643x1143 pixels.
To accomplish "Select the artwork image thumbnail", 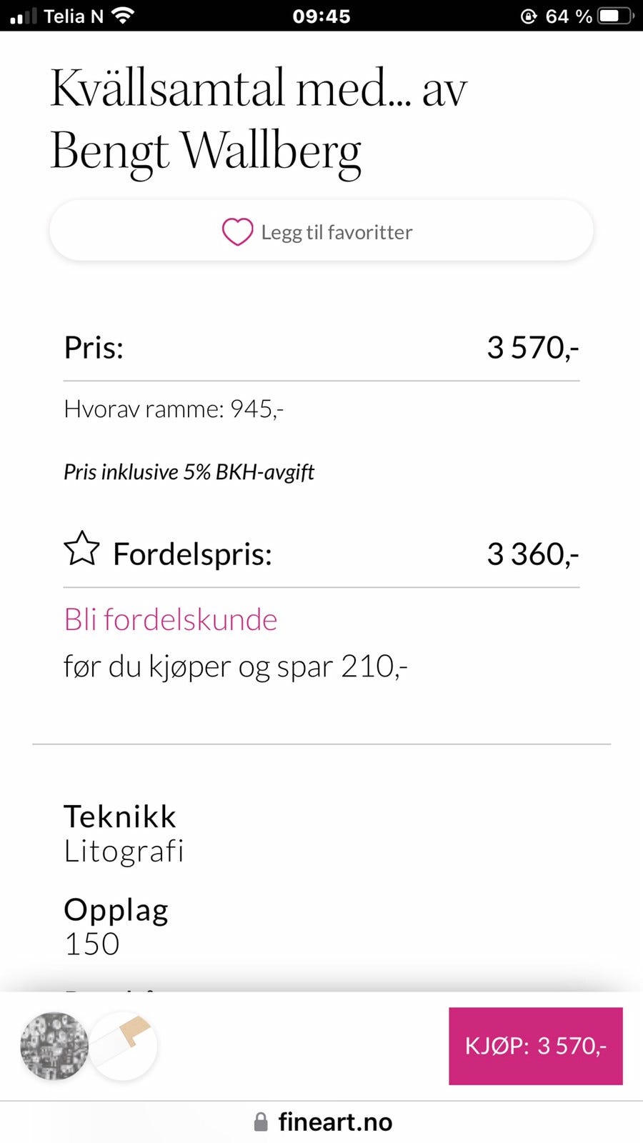I will coord(54,1046).
